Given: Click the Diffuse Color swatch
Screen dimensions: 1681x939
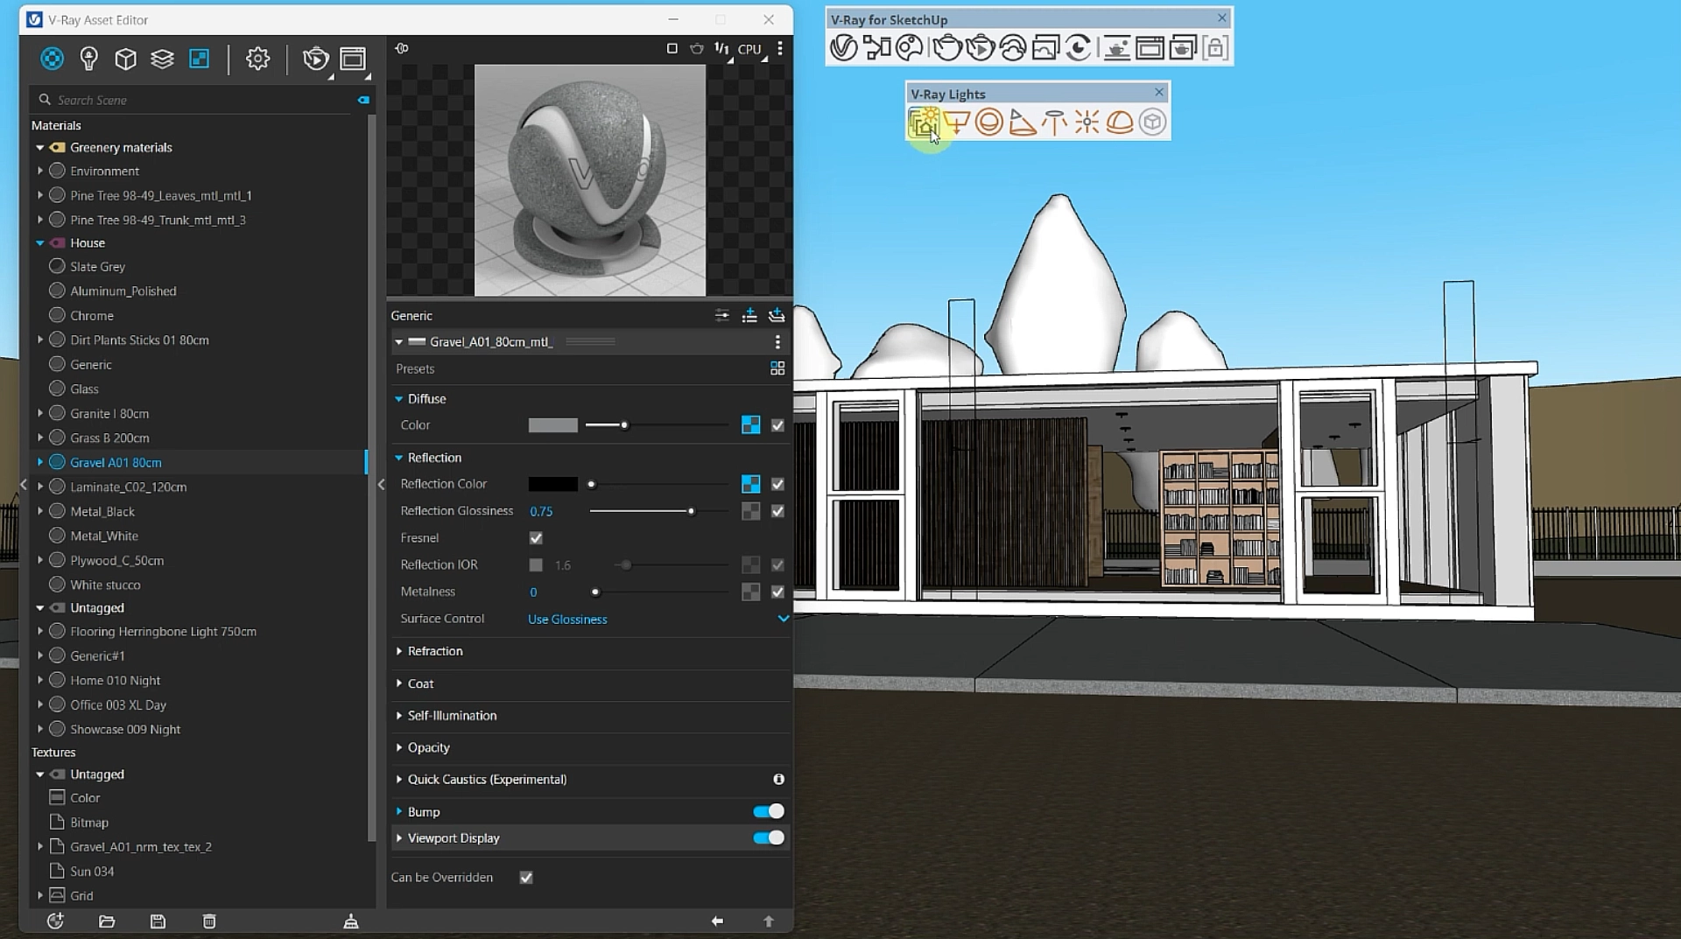Looking at the screenshot, I should pyautogui.click(x=552, y=425).
